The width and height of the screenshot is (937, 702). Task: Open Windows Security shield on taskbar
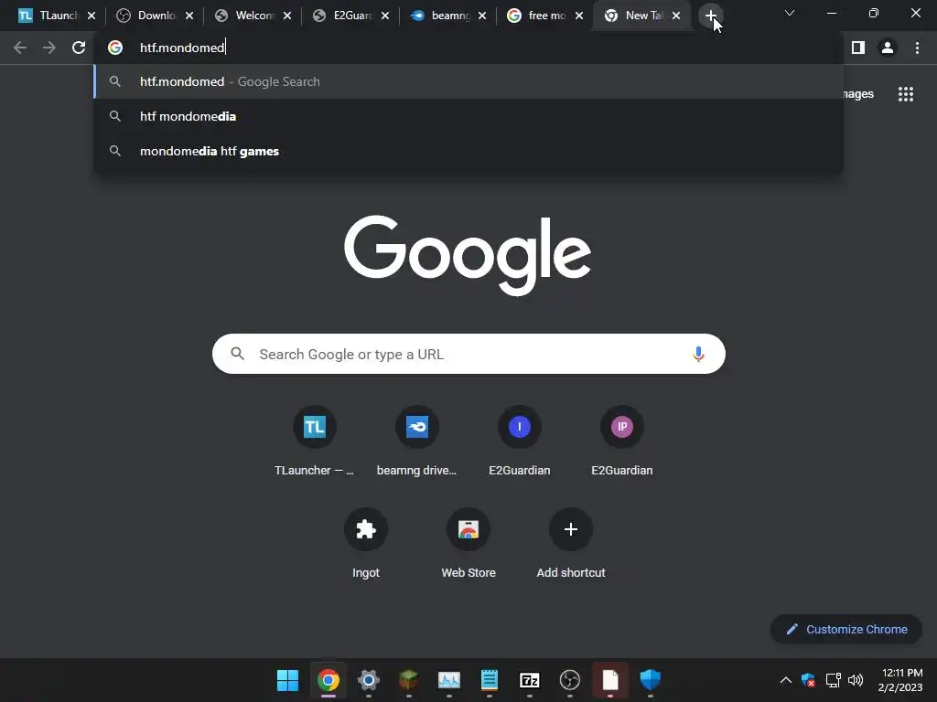(x=651, y=680)
